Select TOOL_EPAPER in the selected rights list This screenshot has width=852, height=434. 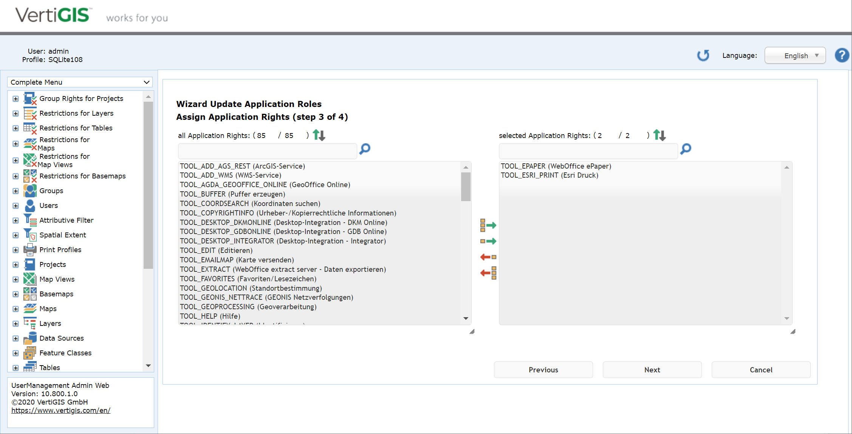556,166
